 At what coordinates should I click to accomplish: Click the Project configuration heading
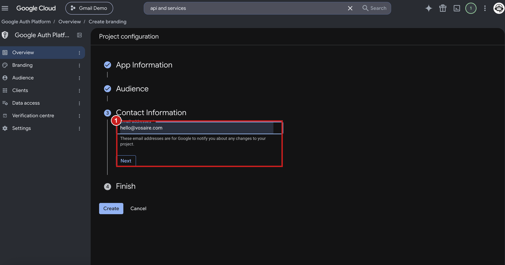(129, 36)
